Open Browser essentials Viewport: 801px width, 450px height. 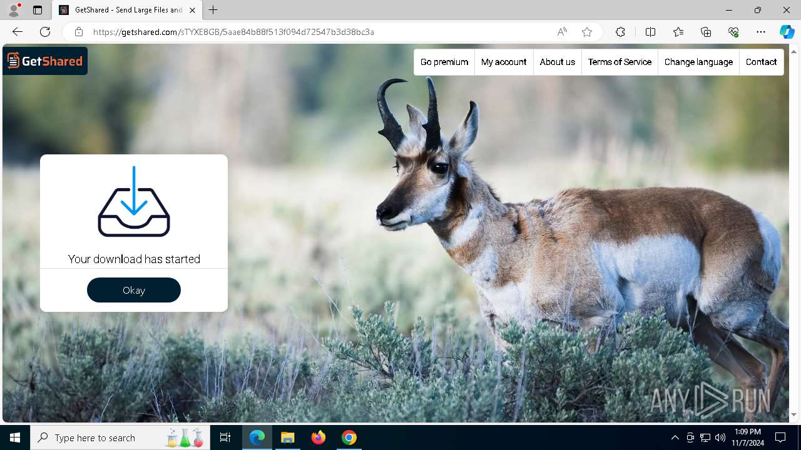[733, 32]
